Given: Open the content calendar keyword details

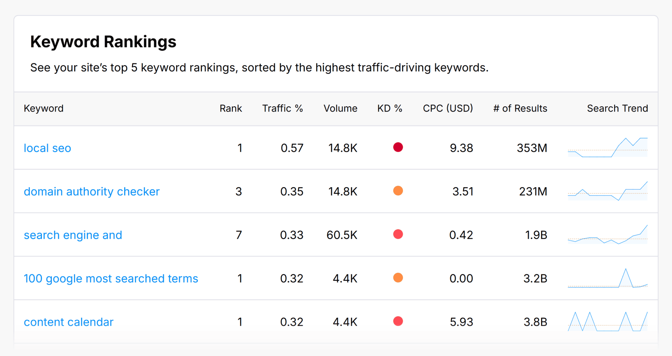Looking at the screenshot, I should pyautogui.click(x=69, y=322).
